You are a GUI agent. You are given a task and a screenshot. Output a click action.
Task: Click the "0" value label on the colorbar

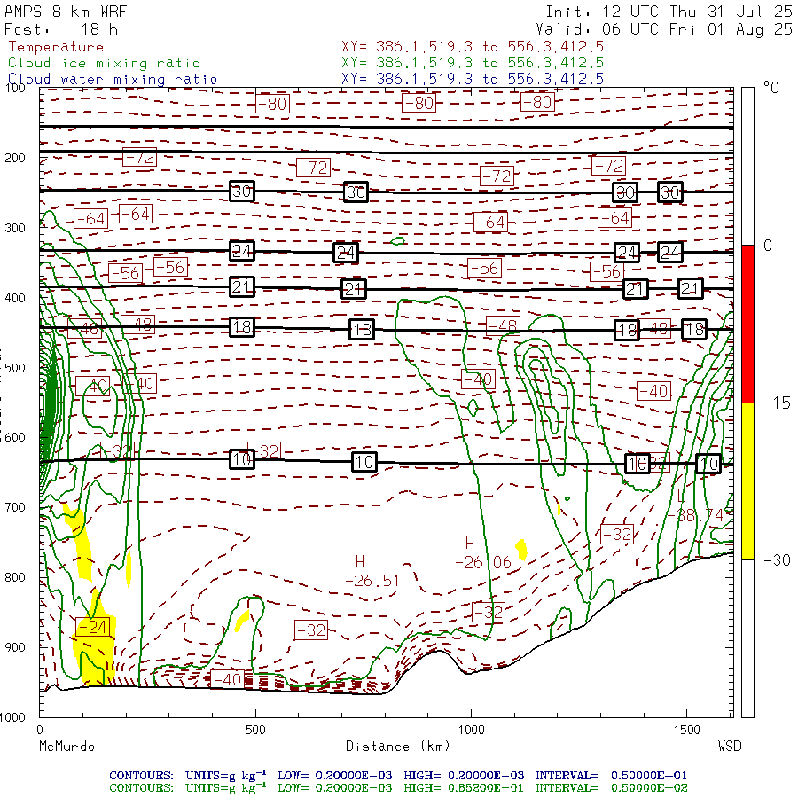click(x=768, y=246)
